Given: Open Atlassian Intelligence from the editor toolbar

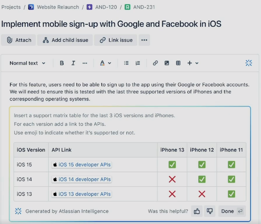Looking at the screenshot, I should tap(249, 63).
